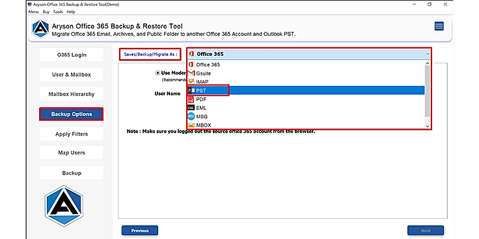Click the MSG icon in list
The width and height of the screenshot is (479, 239).
[x=191, y=116]
